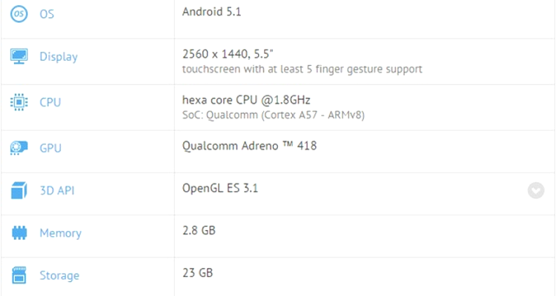The image size is (556, 296).
Task: Select the Display label
Action: 59,57
